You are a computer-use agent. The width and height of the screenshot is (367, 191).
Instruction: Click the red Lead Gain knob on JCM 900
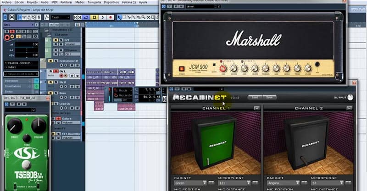(x=223, y=68)
